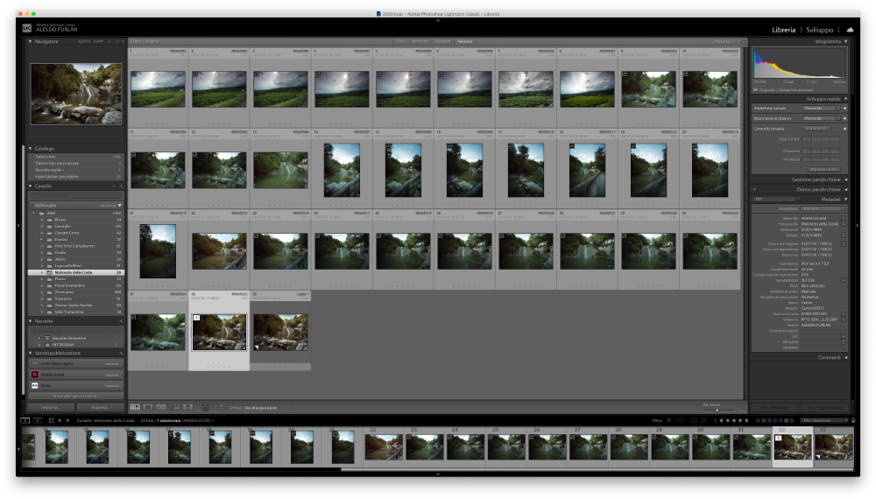Click the Esporta button
Screen dimensions: 876x499
pyautogui.click(x=100, y=407)
